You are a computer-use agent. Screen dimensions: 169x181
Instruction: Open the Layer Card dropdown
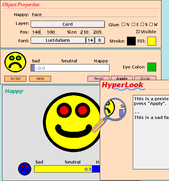pos(67,24)
